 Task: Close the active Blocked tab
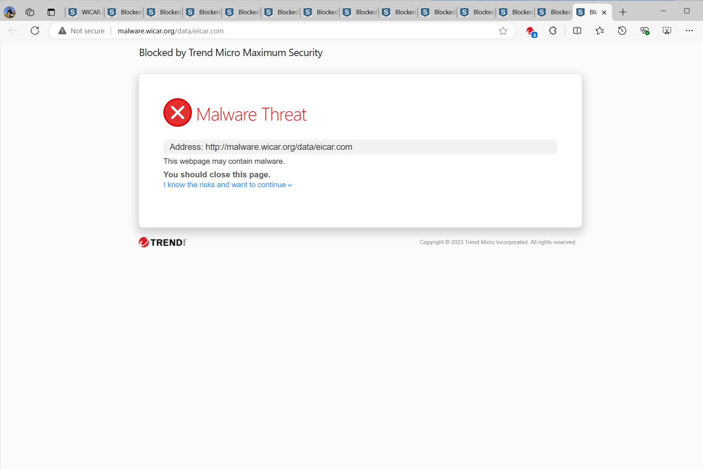(604, 12)
